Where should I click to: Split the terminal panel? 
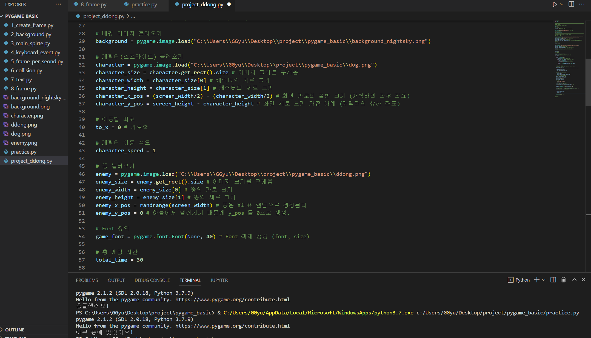click(553, 280)
